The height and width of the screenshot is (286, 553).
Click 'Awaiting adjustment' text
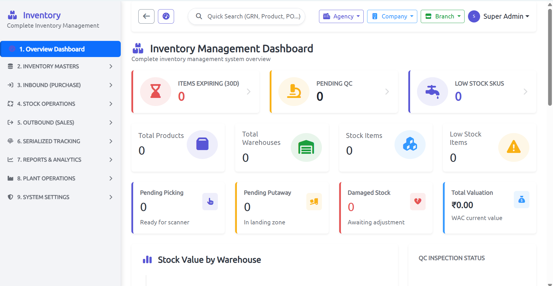point(376,222)
